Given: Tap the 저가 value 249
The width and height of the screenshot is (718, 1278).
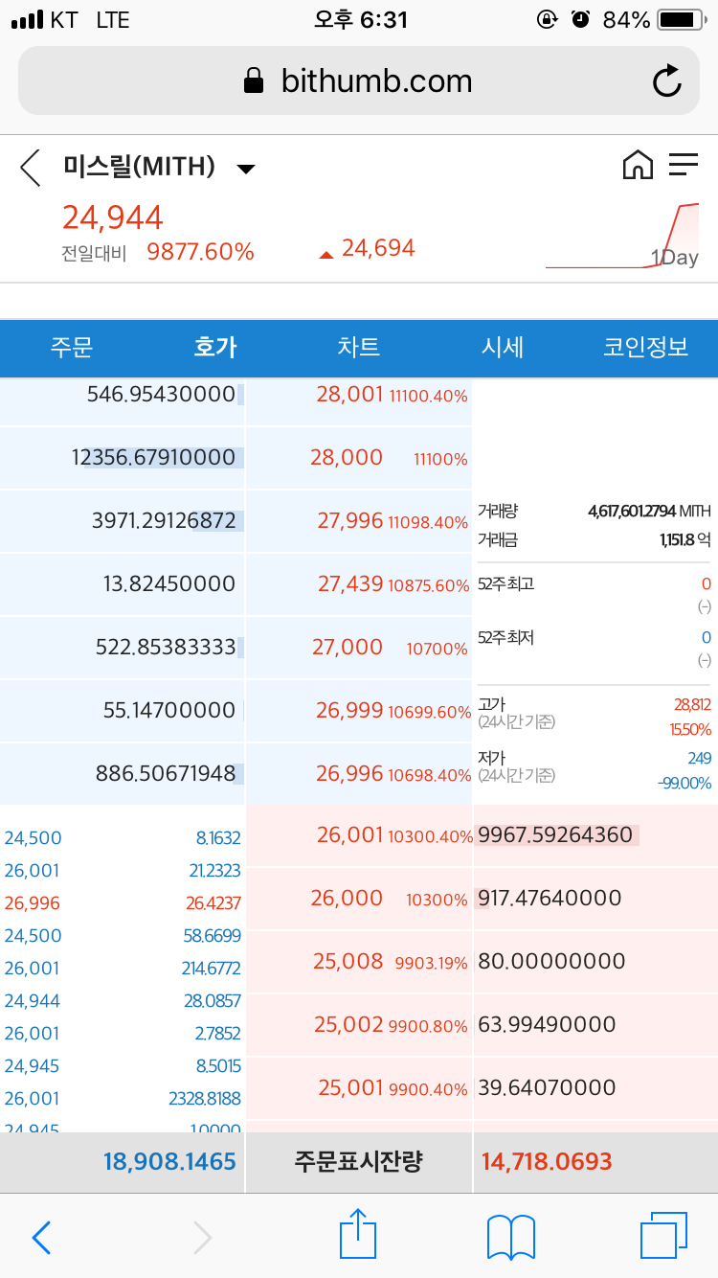Looking at the screenshot, I should click(699, 759).
